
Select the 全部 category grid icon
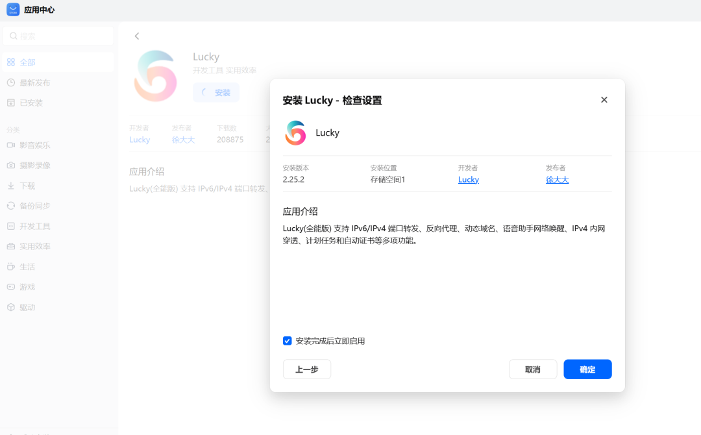pos(11,62)
